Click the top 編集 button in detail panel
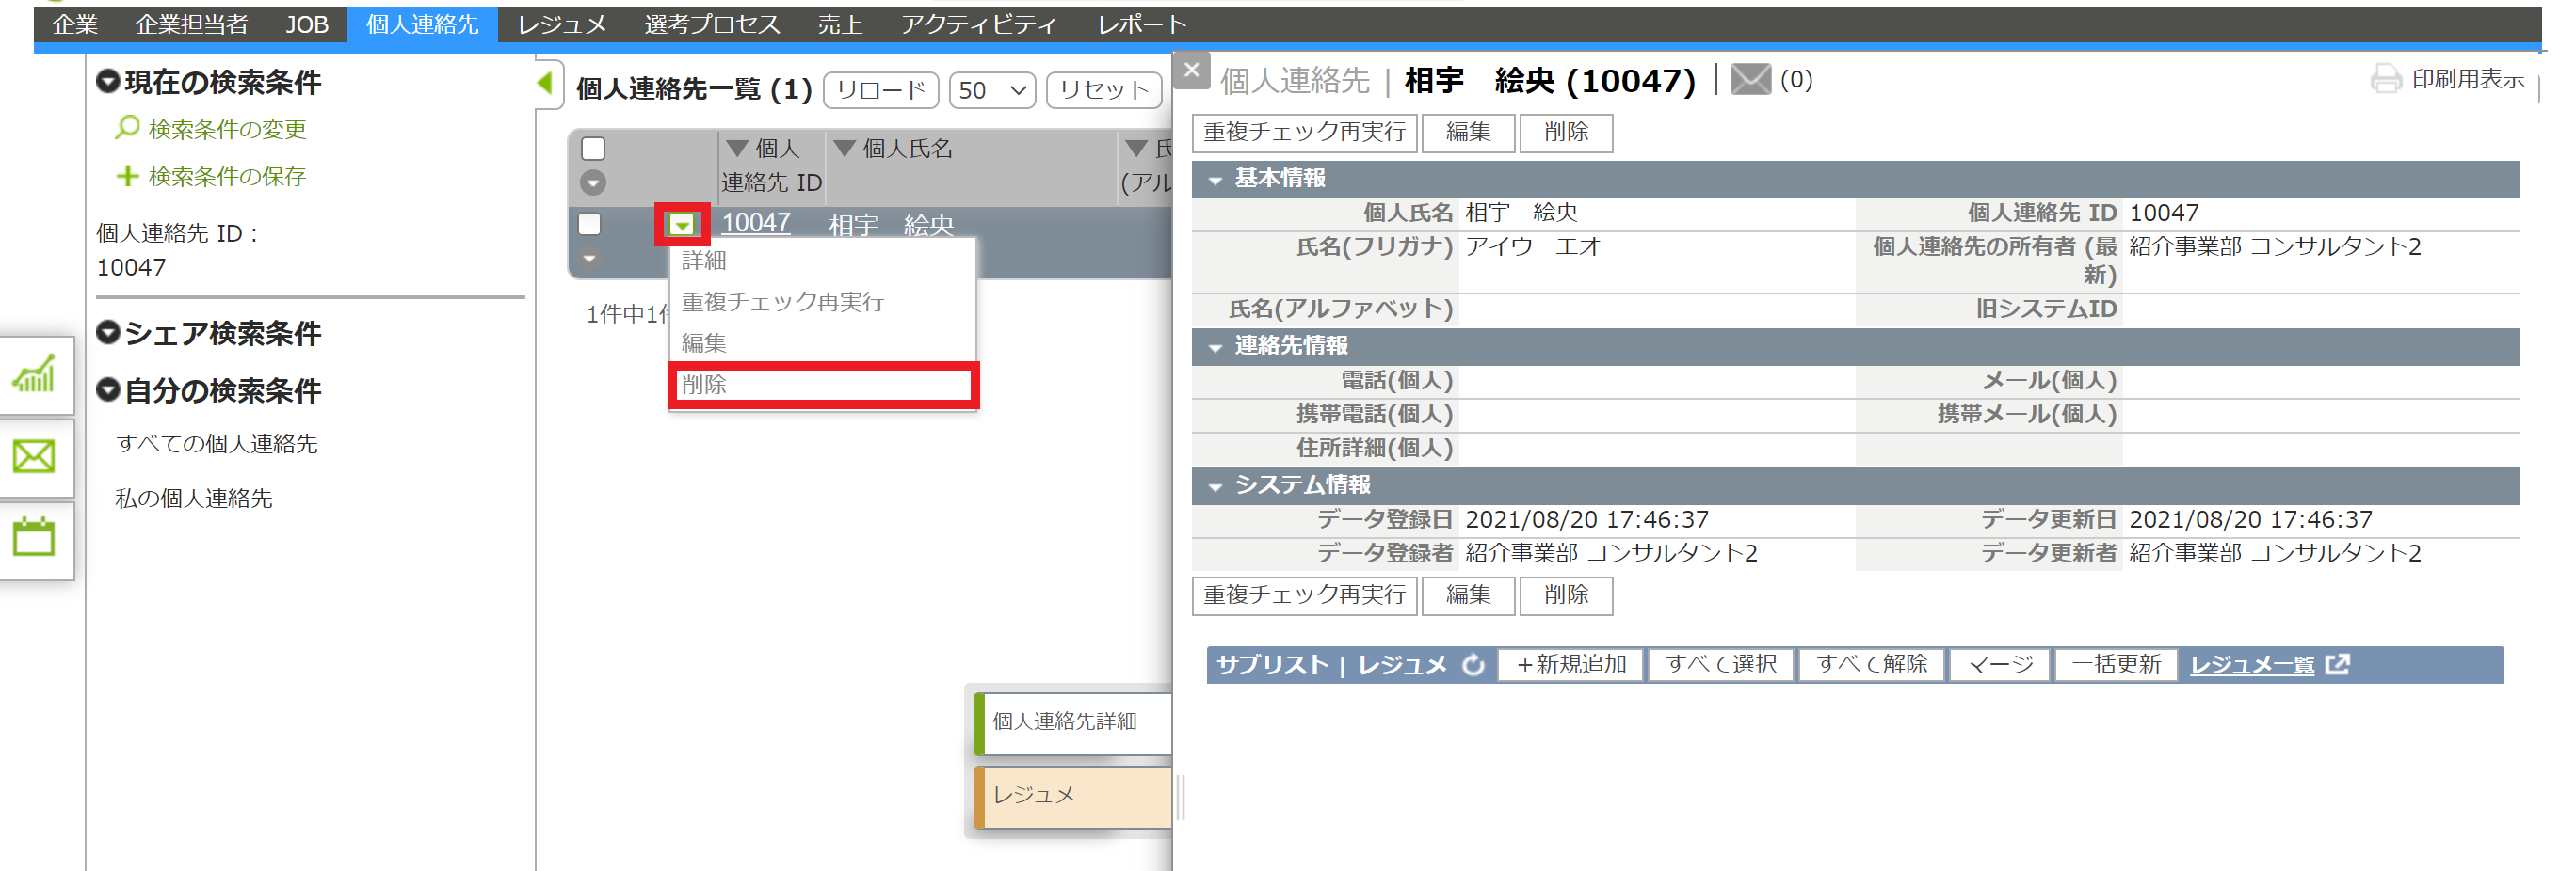2576x871 pixels. point(1467,132)
